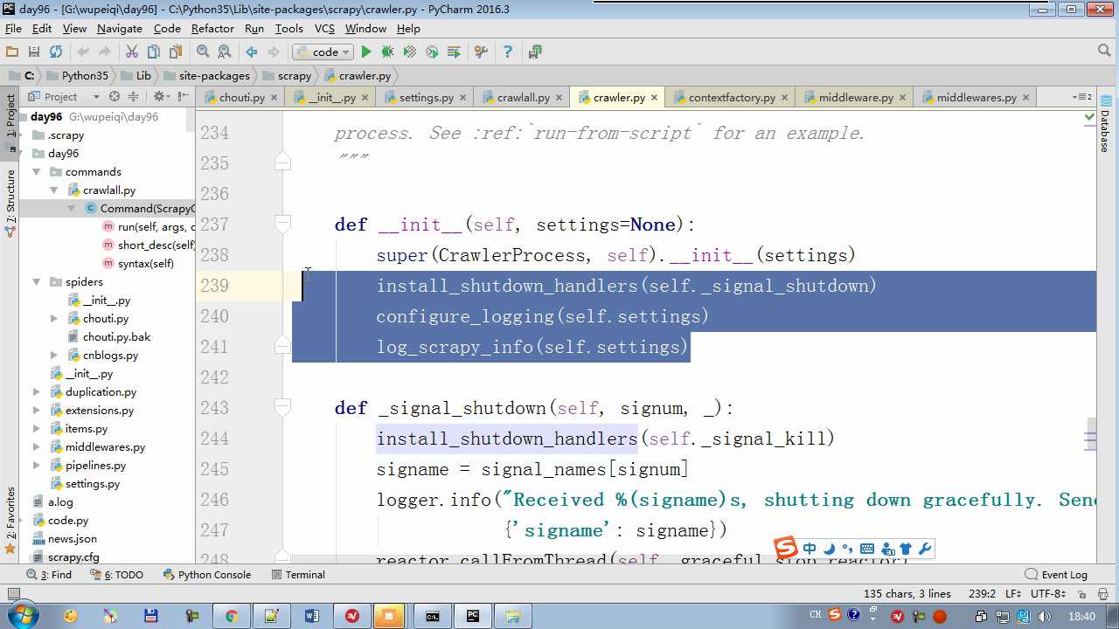Start debugging with the bug icon
The image size is (1119, 629).
tap(388, 52)
